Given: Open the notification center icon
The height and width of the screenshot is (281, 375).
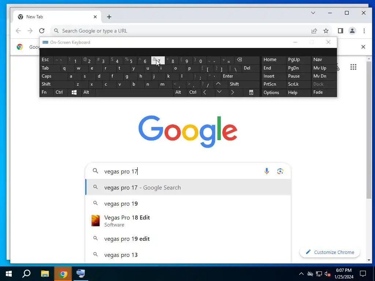Looking at the screenshot, I should point(363,274).
